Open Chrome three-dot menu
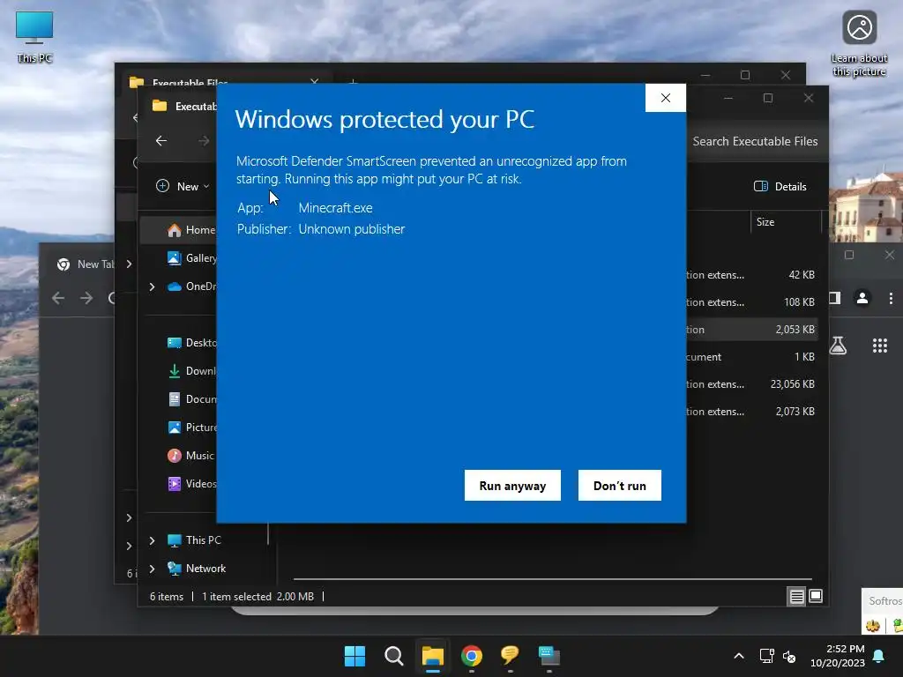The width and height of the screenshot is (903, 677). (891, 298)
